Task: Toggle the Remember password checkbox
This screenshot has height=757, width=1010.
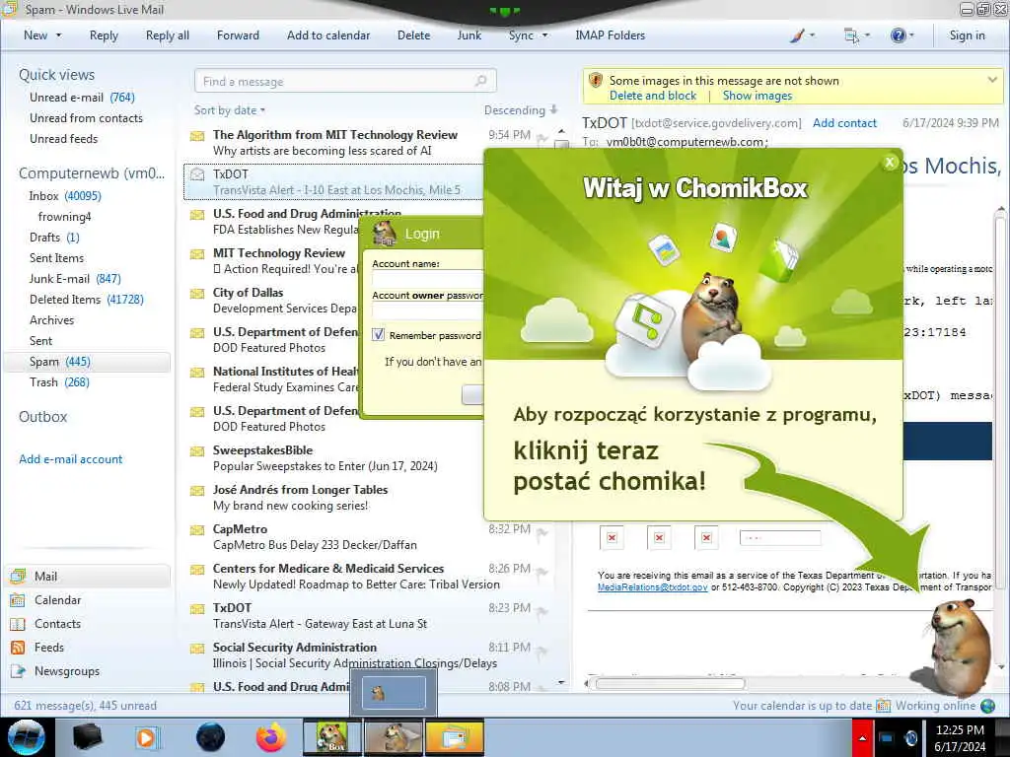Action: point(379,335)
